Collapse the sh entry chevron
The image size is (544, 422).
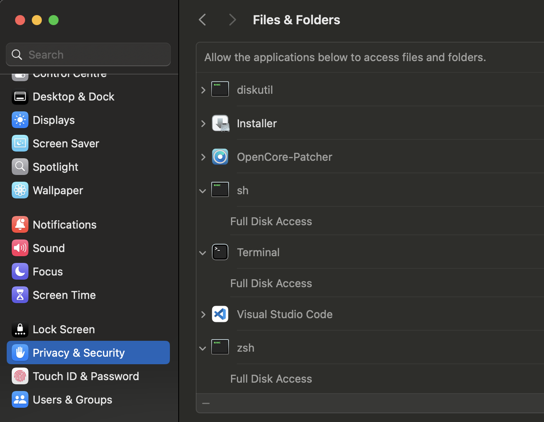click(x=203, y=191)
